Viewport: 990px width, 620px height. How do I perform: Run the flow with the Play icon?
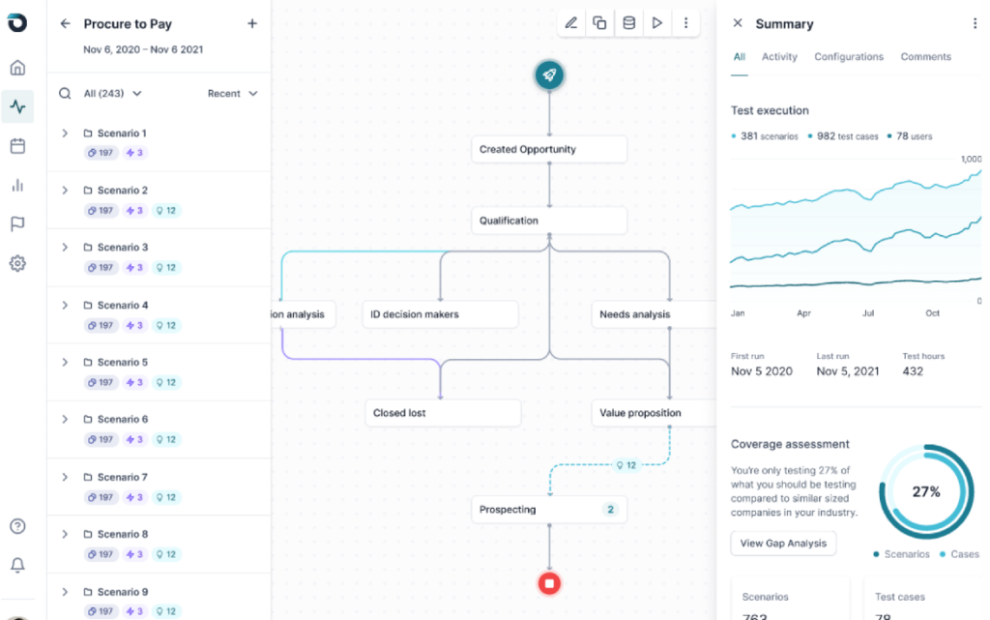tap(657, 22)
